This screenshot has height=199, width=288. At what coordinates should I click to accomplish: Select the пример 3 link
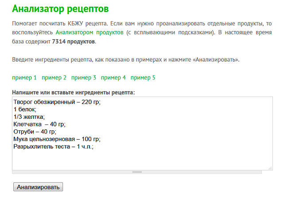(x=84, y=78)
